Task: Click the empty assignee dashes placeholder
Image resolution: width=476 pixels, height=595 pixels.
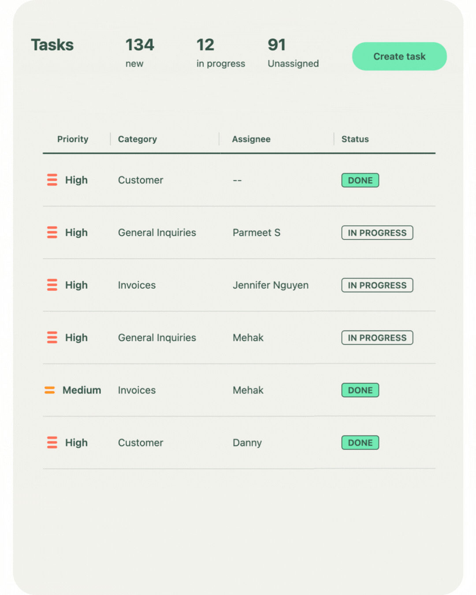Action: point(237,180)
